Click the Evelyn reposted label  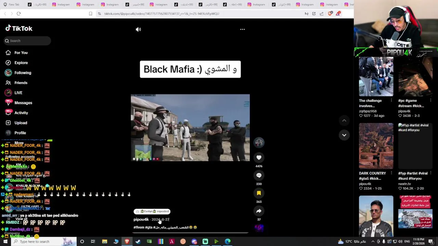(x=152, y=211)
